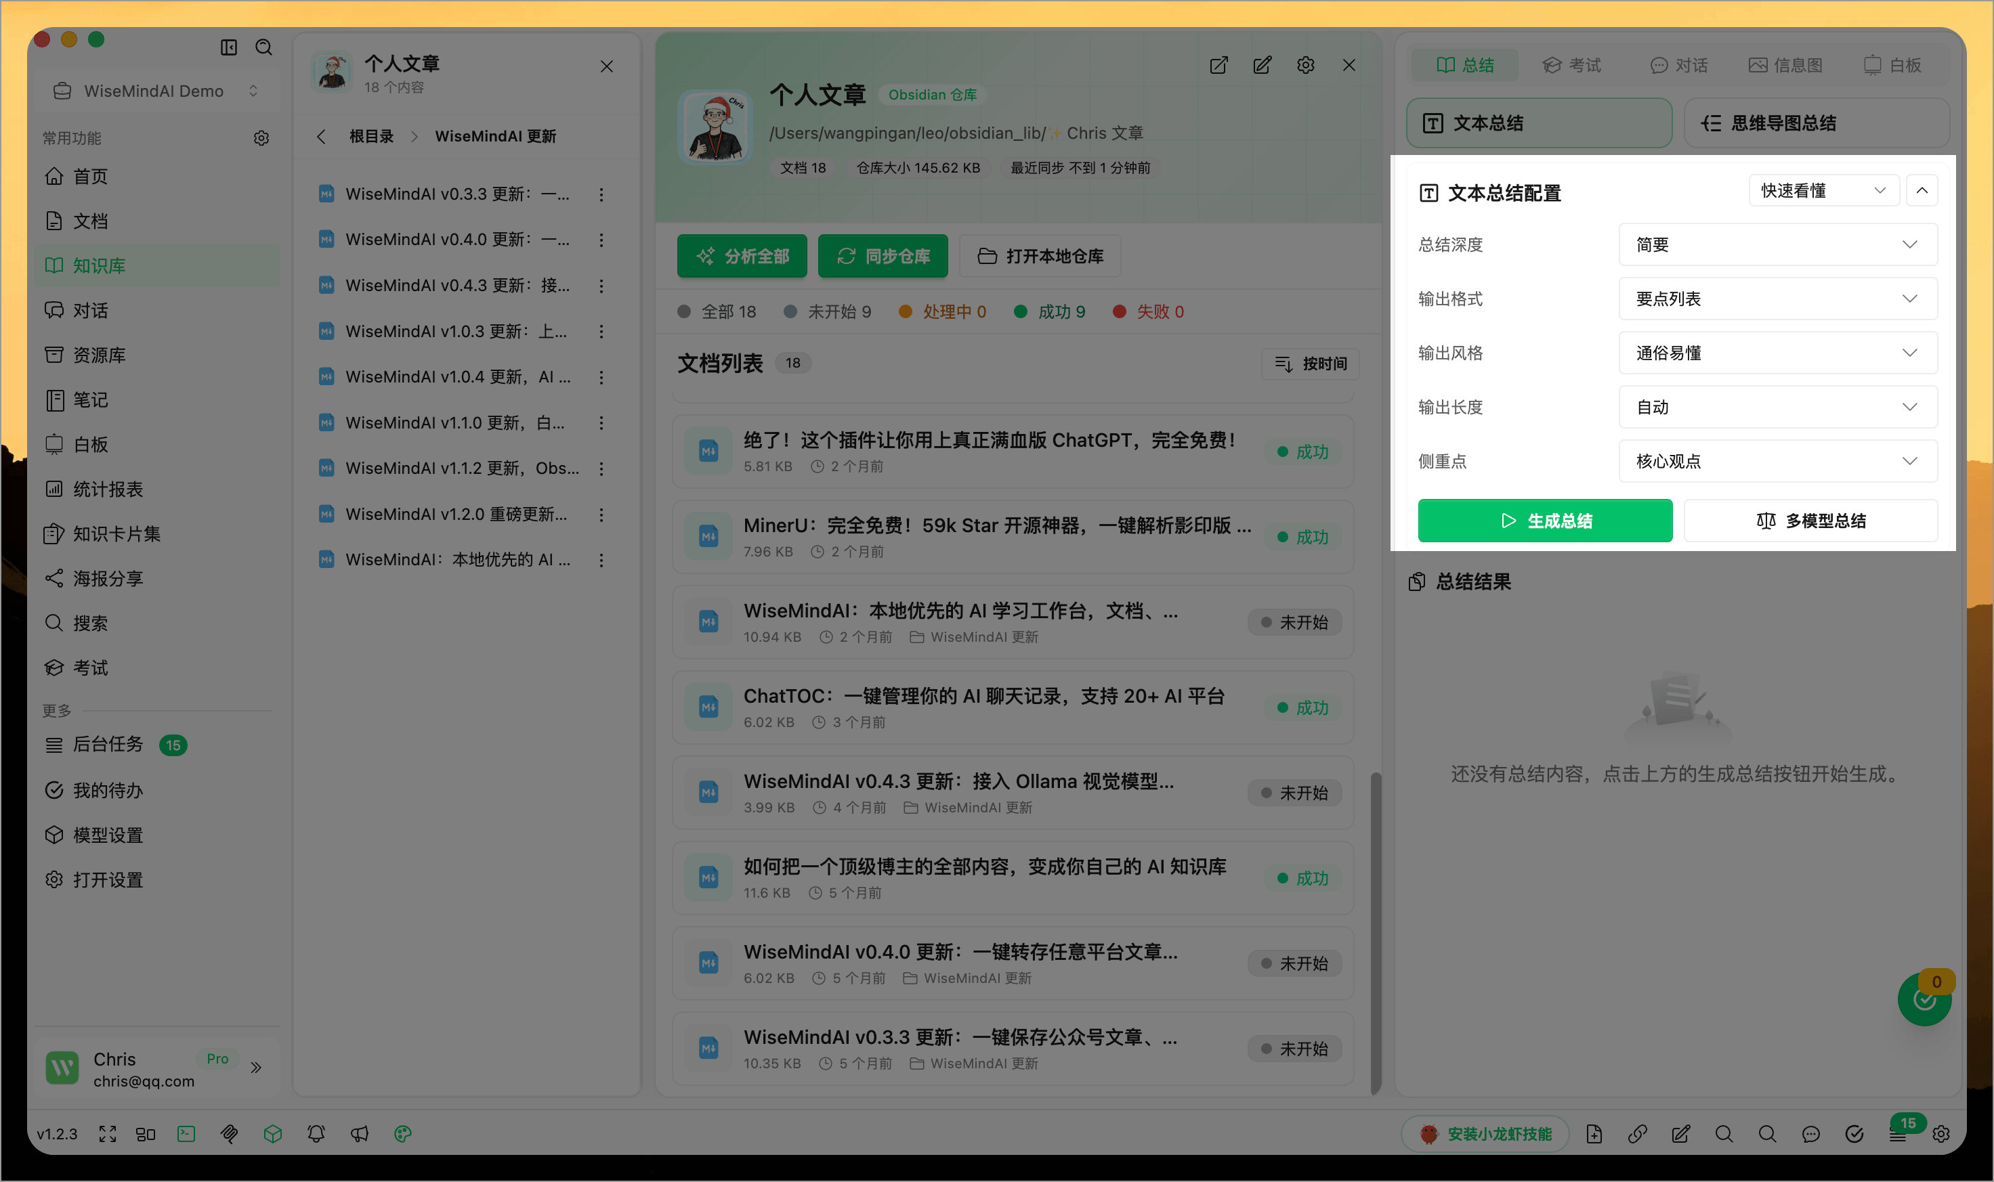Screen dimensions: 1994x1182
Task: Open sidebar search magnifier icon
Action: tap(263, 48)
